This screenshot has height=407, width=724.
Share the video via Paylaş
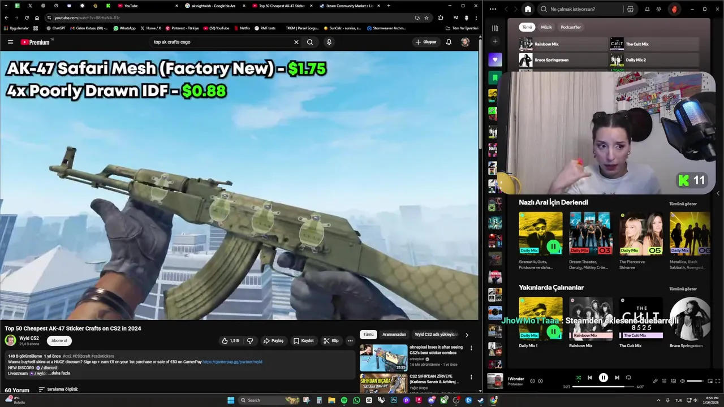tap(274, 341)
